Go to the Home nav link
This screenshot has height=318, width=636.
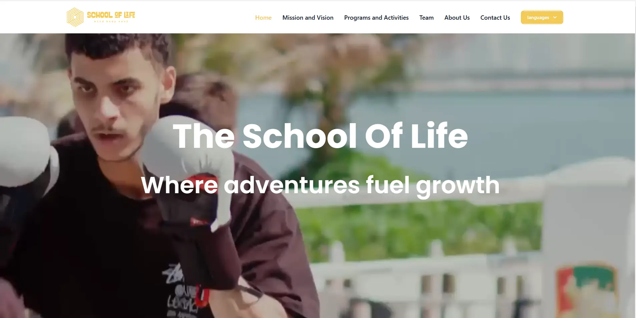[x=263, y=18]
